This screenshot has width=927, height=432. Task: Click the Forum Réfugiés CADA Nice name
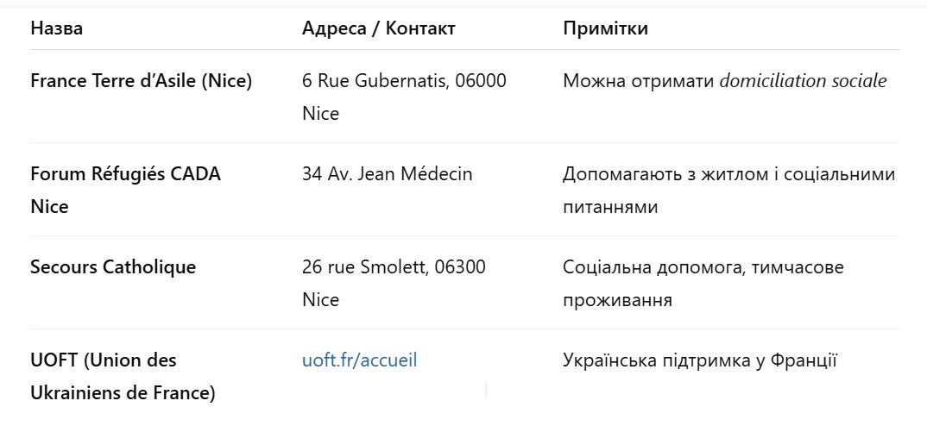click(x=125, y=191)
